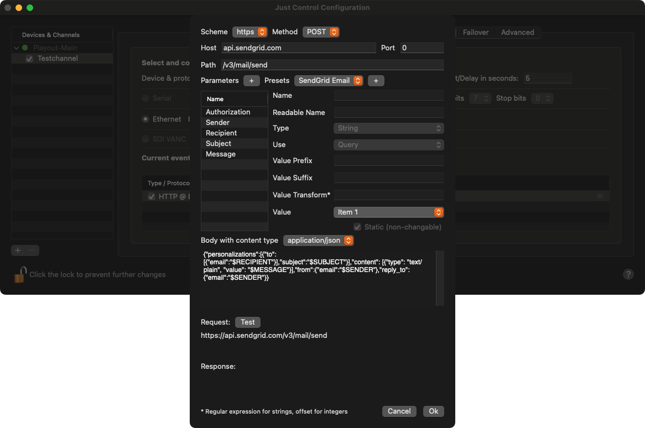Click in the Path field
The height and width of the screenshot is (428, 645).
[x=332, y=65]
